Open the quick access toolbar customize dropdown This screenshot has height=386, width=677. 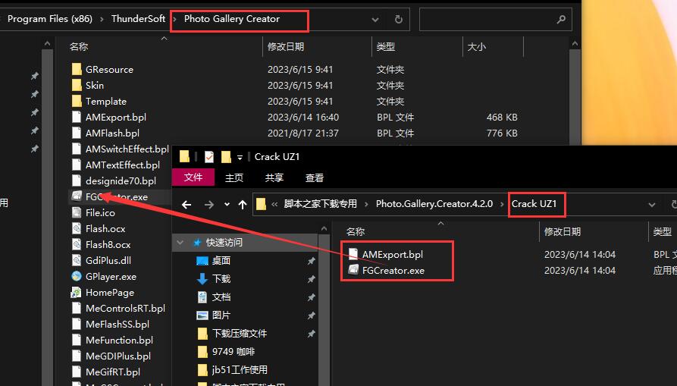(x=240, y=157)
